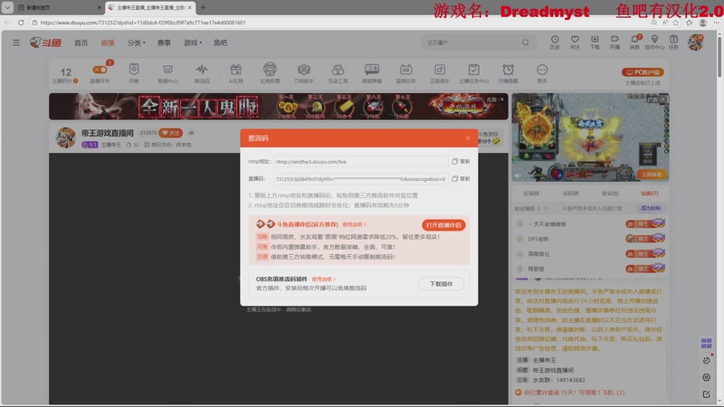Open the user avatar in header
Screen dimensions: 724x407
coord(695,43)
